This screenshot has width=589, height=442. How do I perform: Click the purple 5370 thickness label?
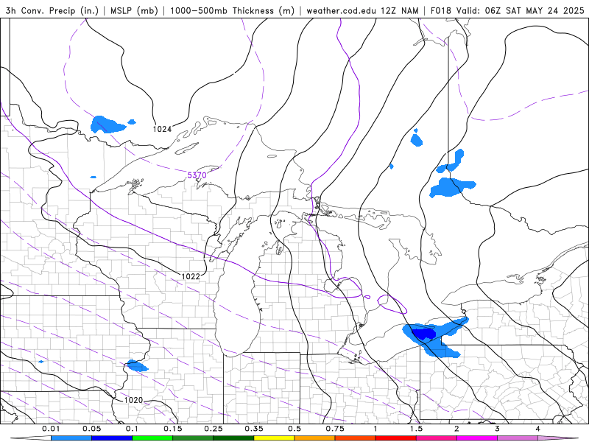click(x=197, y=175)
